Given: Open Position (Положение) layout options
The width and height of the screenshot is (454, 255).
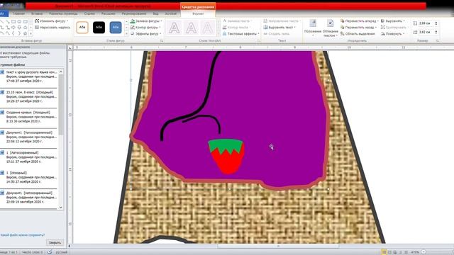Looking at the screenshot, I should (x=313, y=28).
